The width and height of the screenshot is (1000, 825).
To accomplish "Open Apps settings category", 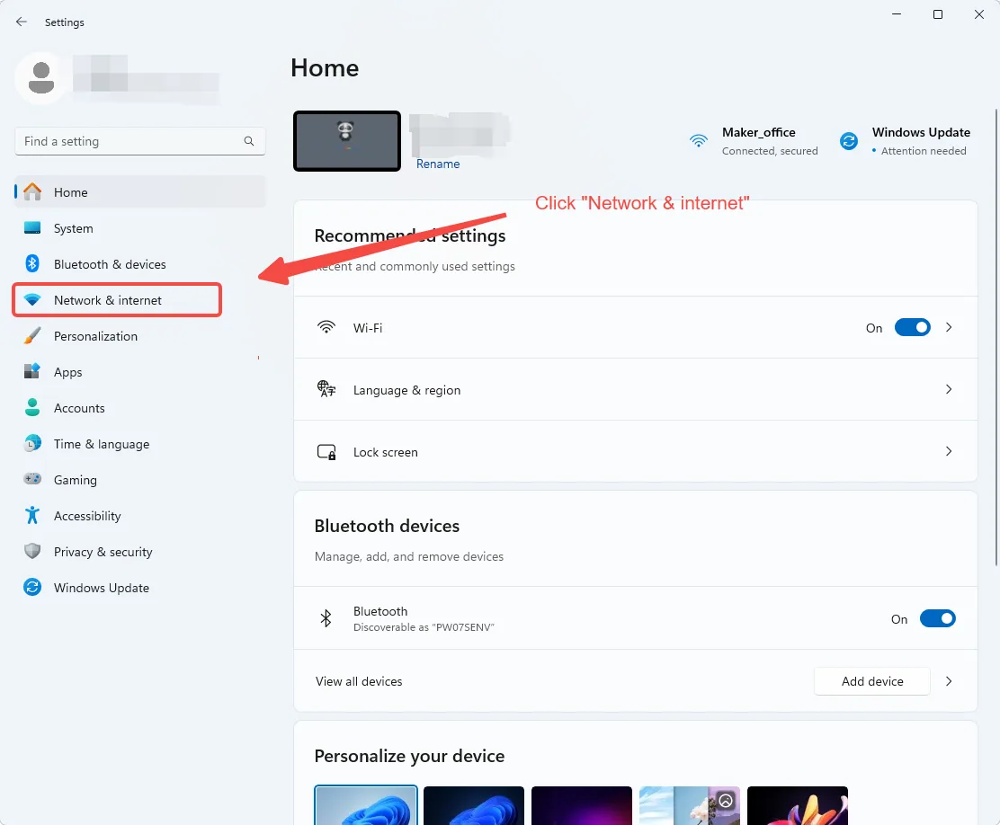I will pyautogui.click(x=139, y=371).
